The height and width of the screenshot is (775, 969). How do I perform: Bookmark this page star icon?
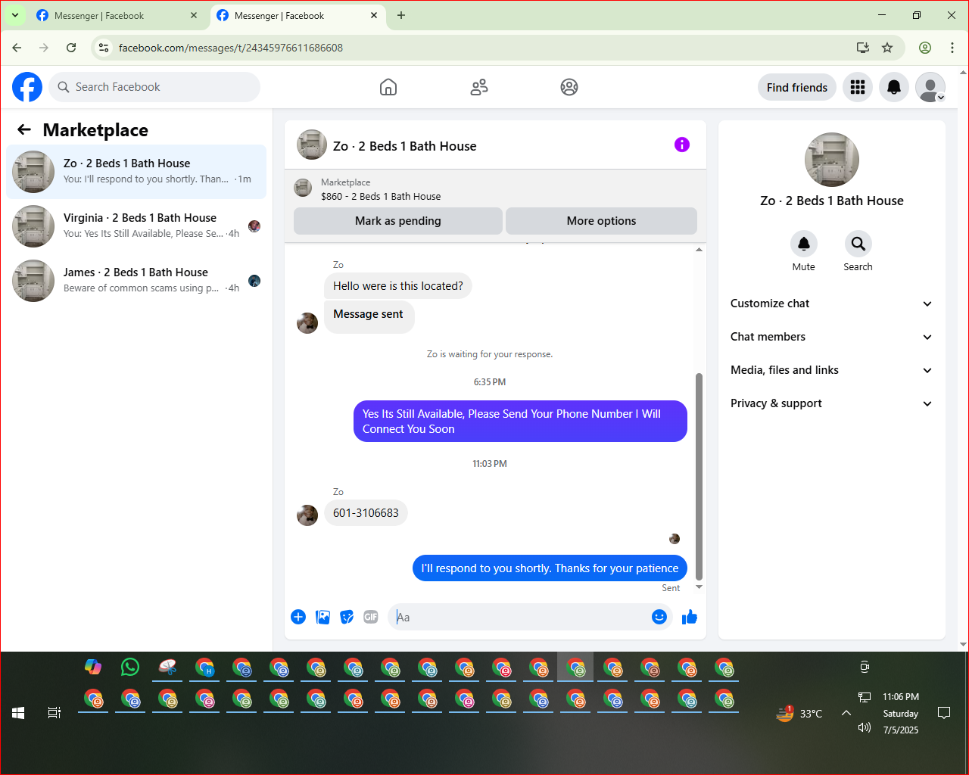click(887, 48)
